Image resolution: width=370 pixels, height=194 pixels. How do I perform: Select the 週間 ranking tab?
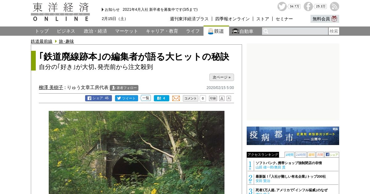click(x=311, y=155)
